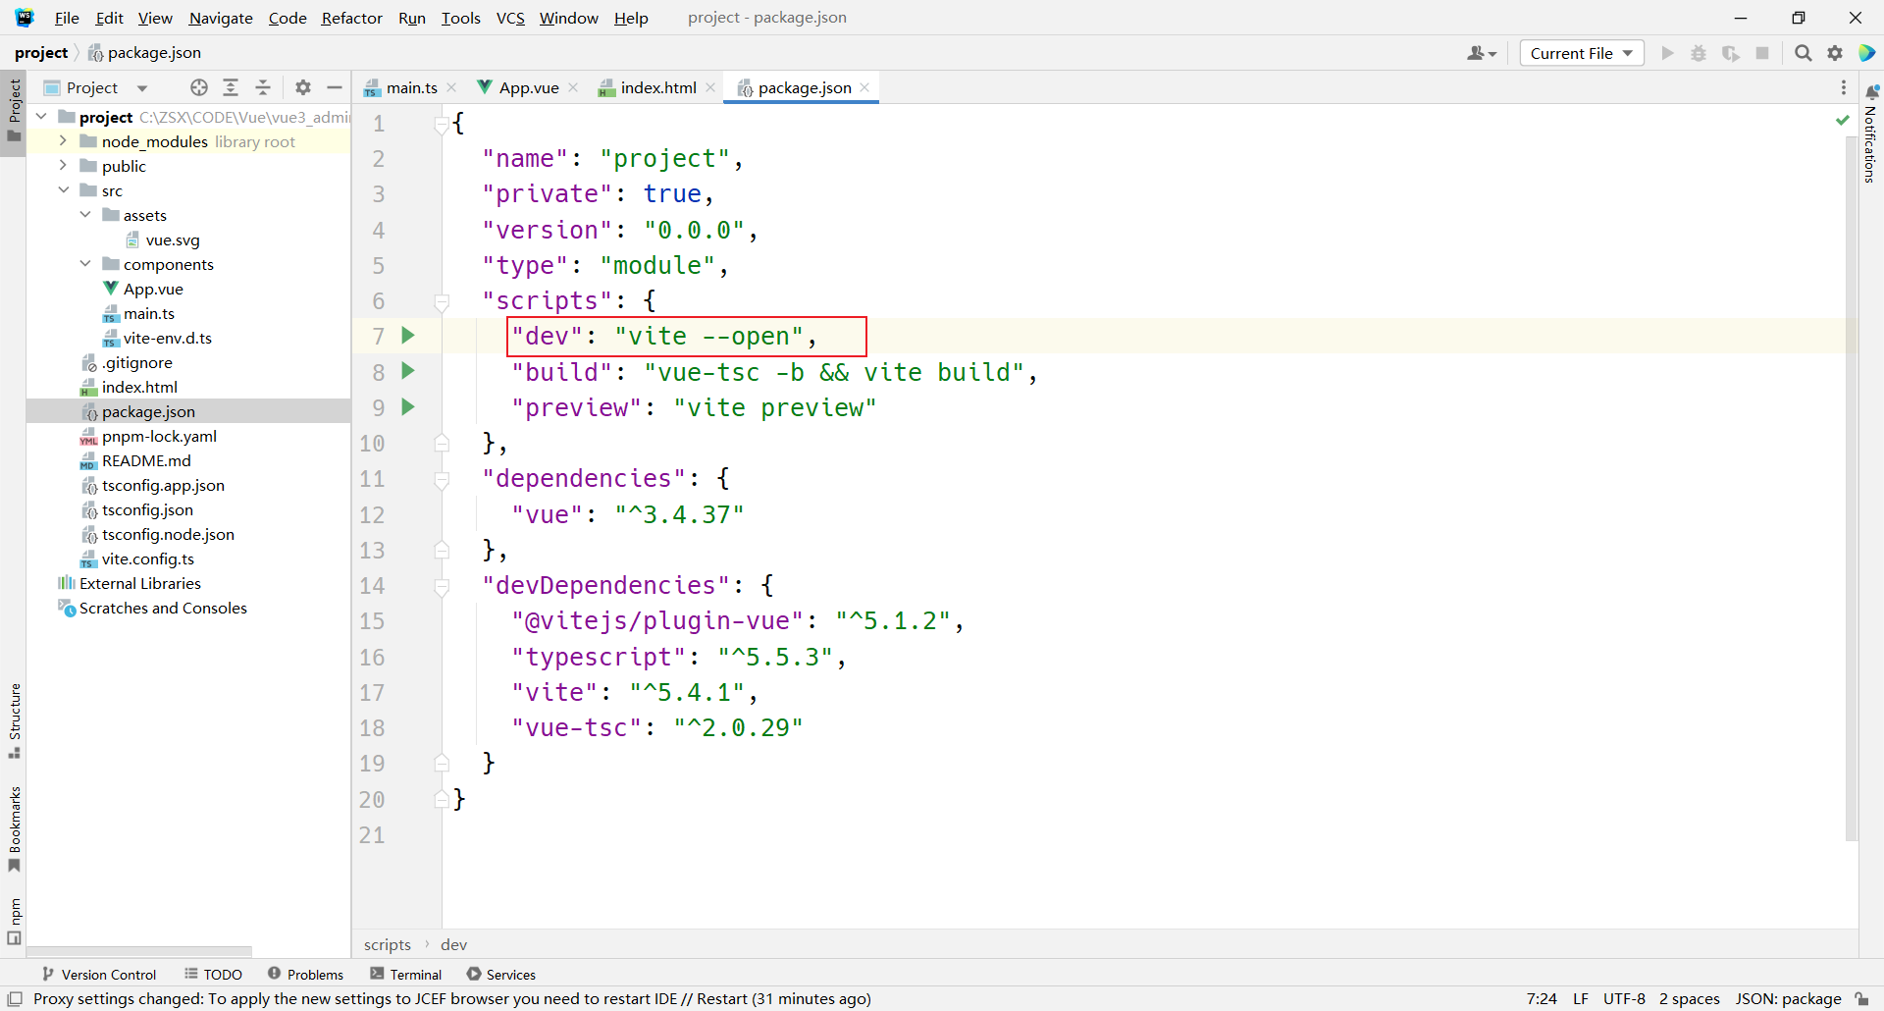This screenshot has width=1884, height=1011.
Task: Click the dev breadcrumb
Action: [x=453, y=944]
